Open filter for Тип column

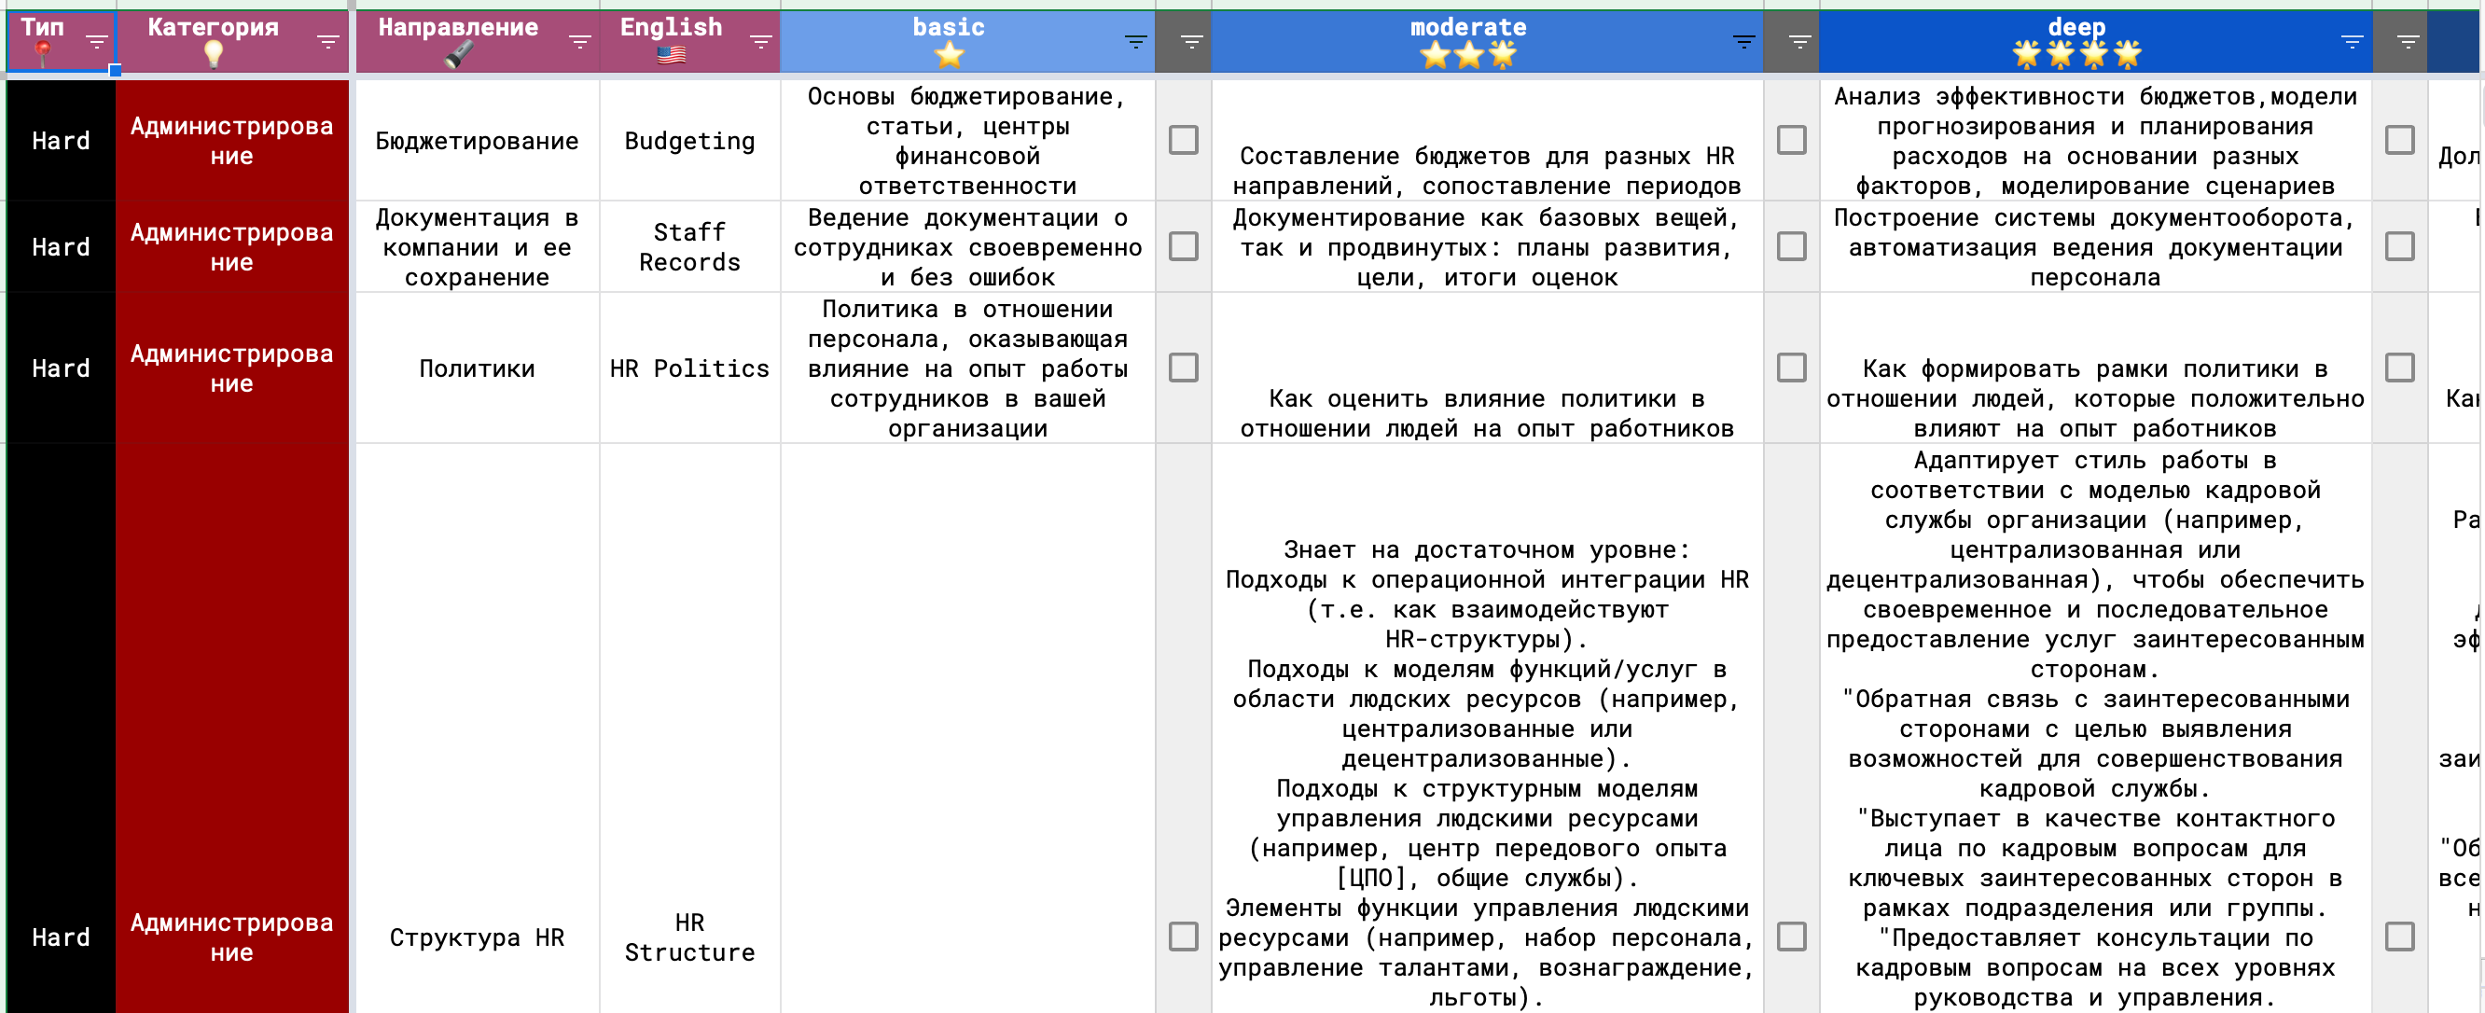click(96, 41)
